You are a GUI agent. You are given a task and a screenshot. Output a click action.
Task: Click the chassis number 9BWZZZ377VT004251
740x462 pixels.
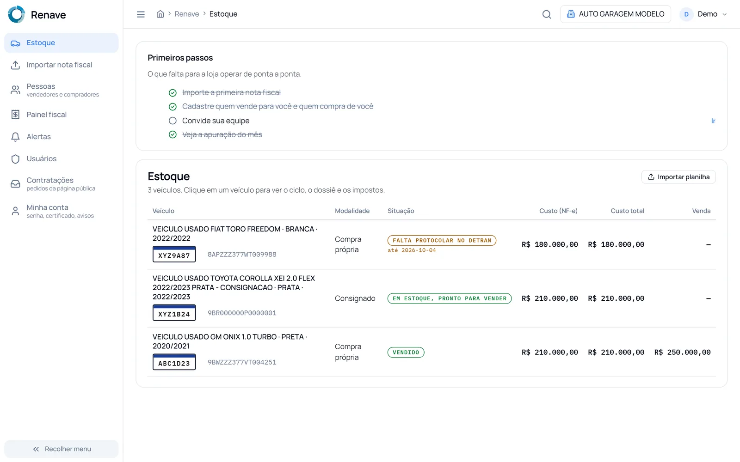tap(242, 363)
